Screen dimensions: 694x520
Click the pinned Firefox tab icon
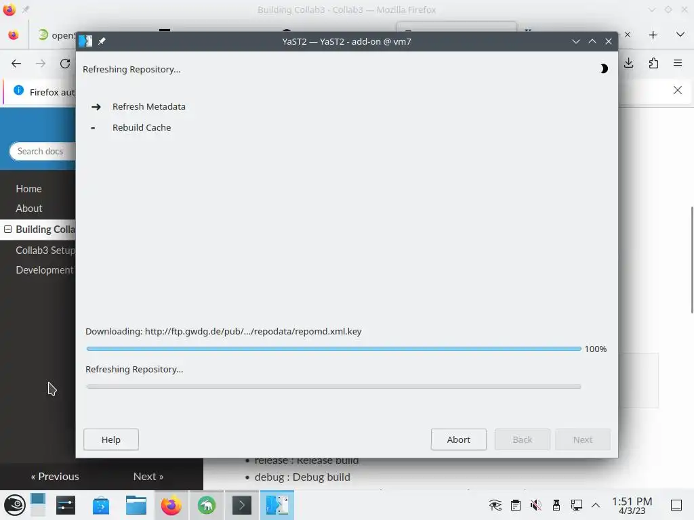pos(14,35)
